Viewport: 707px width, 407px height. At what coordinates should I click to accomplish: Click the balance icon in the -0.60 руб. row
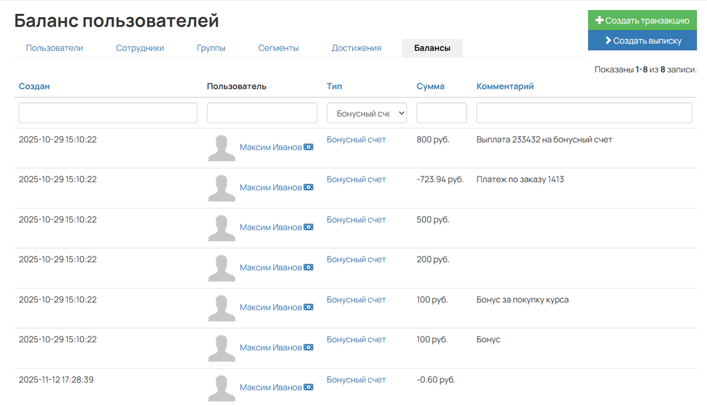coord(309,388)
